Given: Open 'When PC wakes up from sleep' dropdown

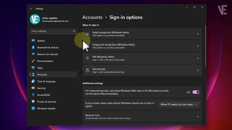Looking at the screenshot, I should (179, 104).
